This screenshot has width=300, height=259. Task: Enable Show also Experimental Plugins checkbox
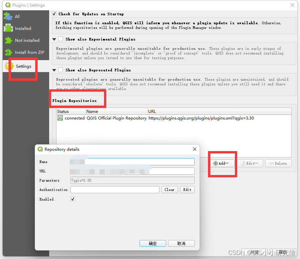60,39
